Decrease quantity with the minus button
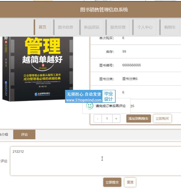Image resolution: width=181 pixels, height=193 pixels. [98, 119]
